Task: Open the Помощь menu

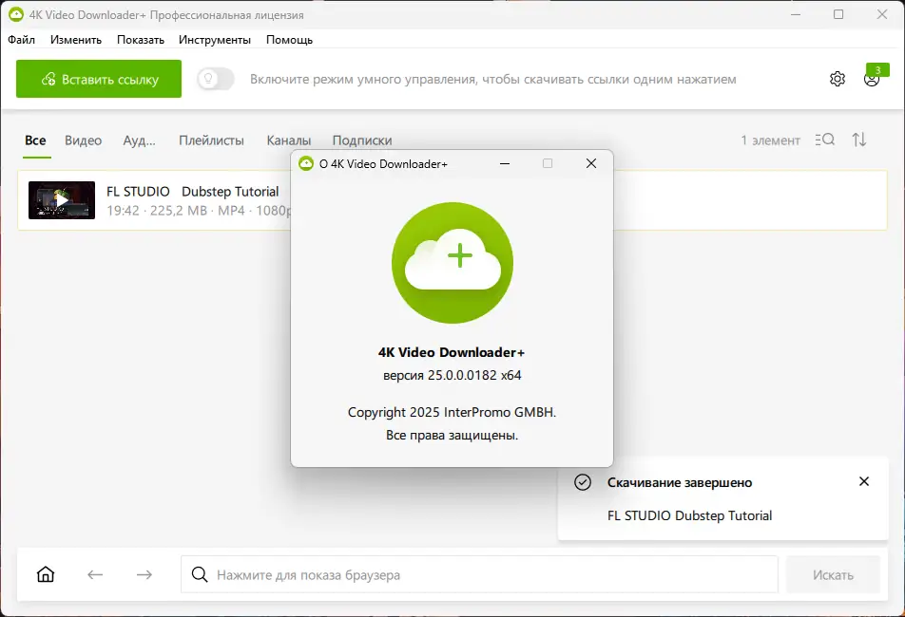Action: point(290,40)
